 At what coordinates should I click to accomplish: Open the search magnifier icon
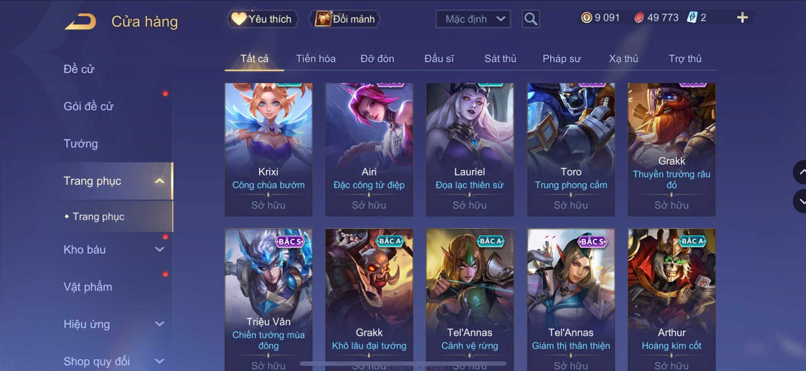click(530, 19)
